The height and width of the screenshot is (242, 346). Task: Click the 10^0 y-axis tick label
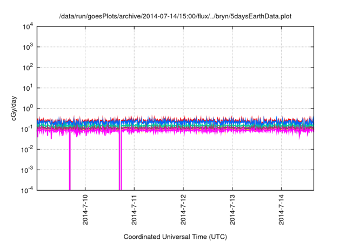pyautogui.click(x=28, y=109)
